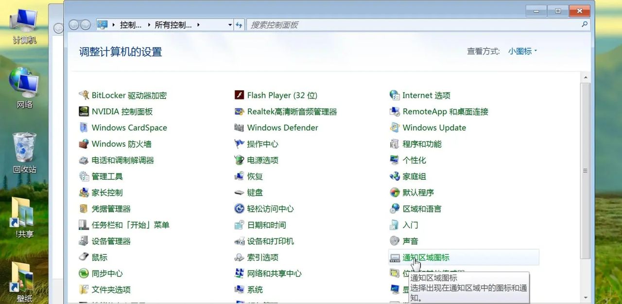
Task: Open the 个性化 link
Action: [414, 160]
